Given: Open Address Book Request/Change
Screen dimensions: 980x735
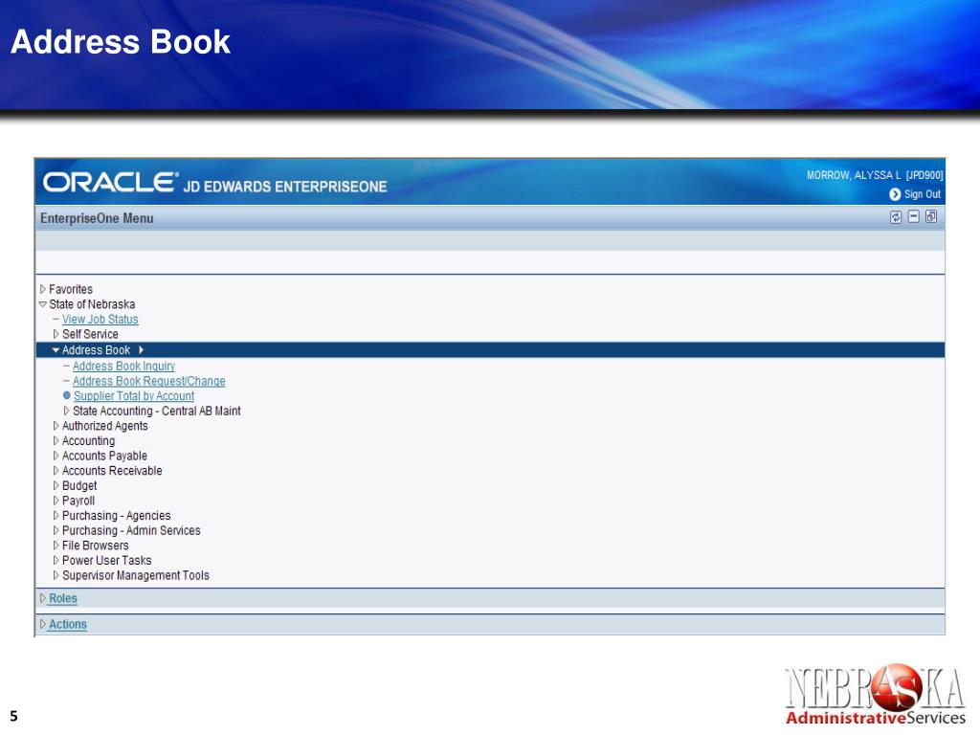Looking at the screenshot, I should tap(148, 381).
